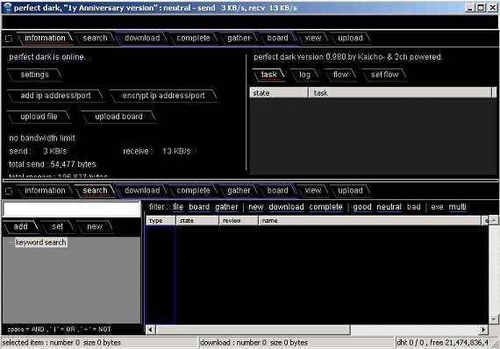Open the 'log' tab in the task panel
Image resolution: width=500 pixels, height=349 pixels.
[304, 75]
